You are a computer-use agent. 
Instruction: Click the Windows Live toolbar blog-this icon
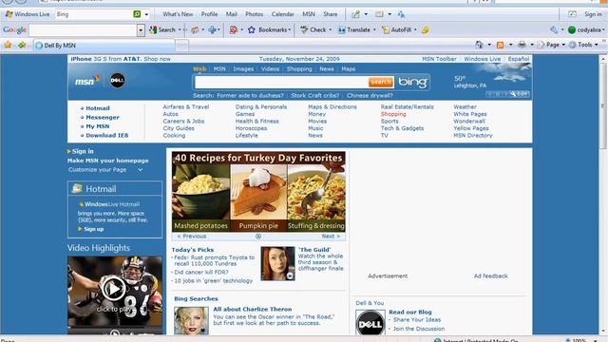click(x=355, y=14)
